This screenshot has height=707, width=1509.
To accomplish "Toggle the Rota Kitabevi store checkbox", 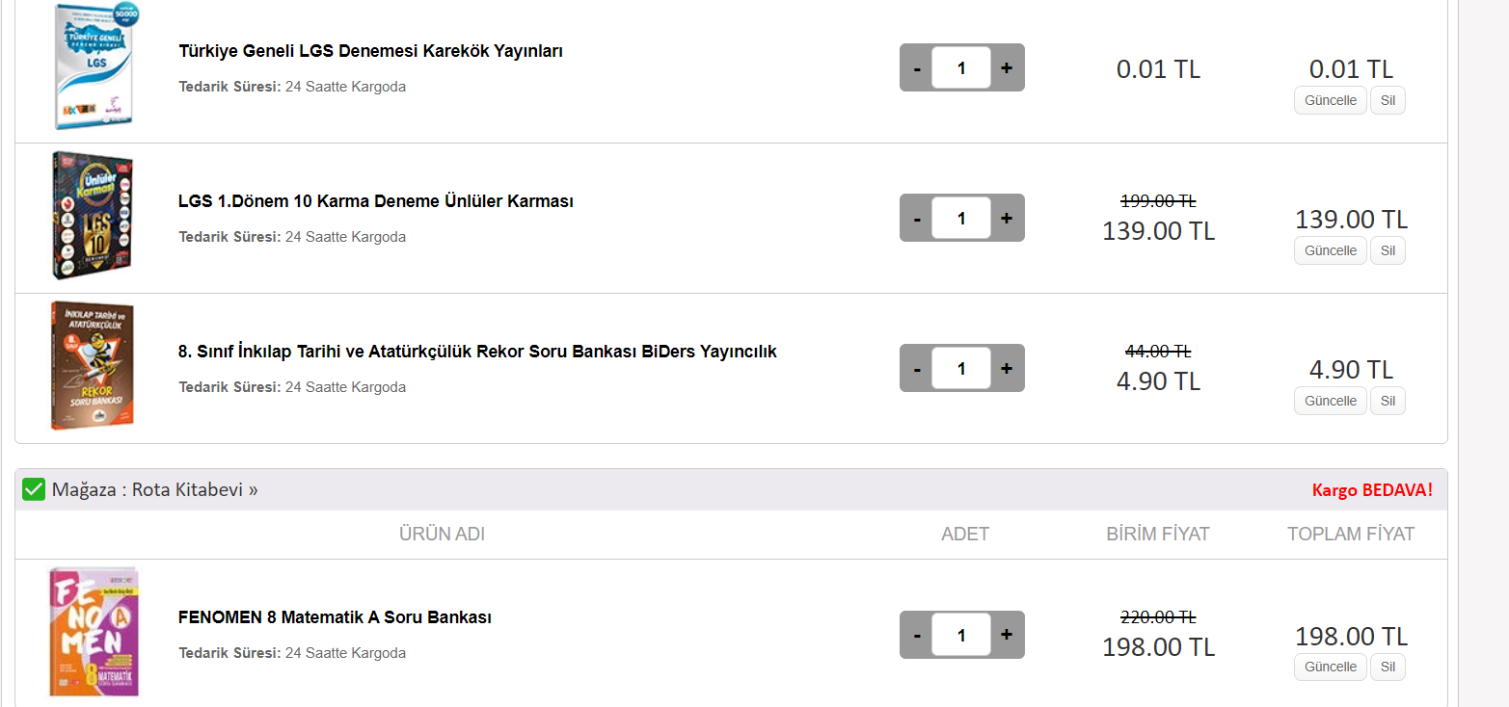I will (34, 489).
